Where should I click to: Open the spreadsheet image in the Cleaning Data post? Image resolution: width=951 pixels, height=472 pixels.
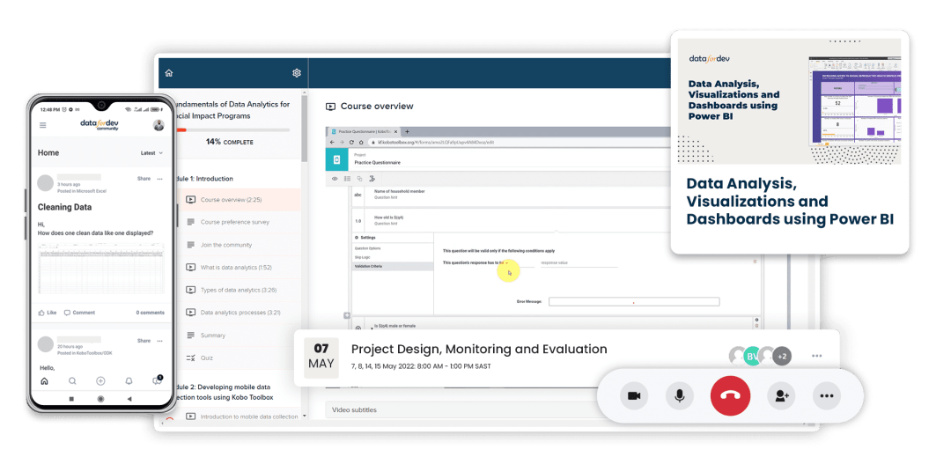point(100,268)
